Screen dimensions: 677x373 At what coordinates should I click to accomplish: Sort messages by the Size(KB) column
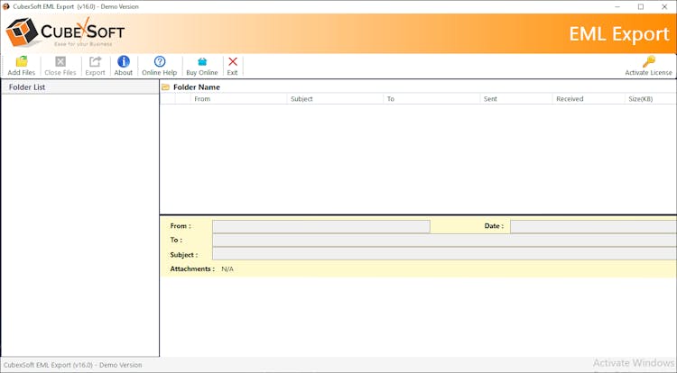[651, 98]
